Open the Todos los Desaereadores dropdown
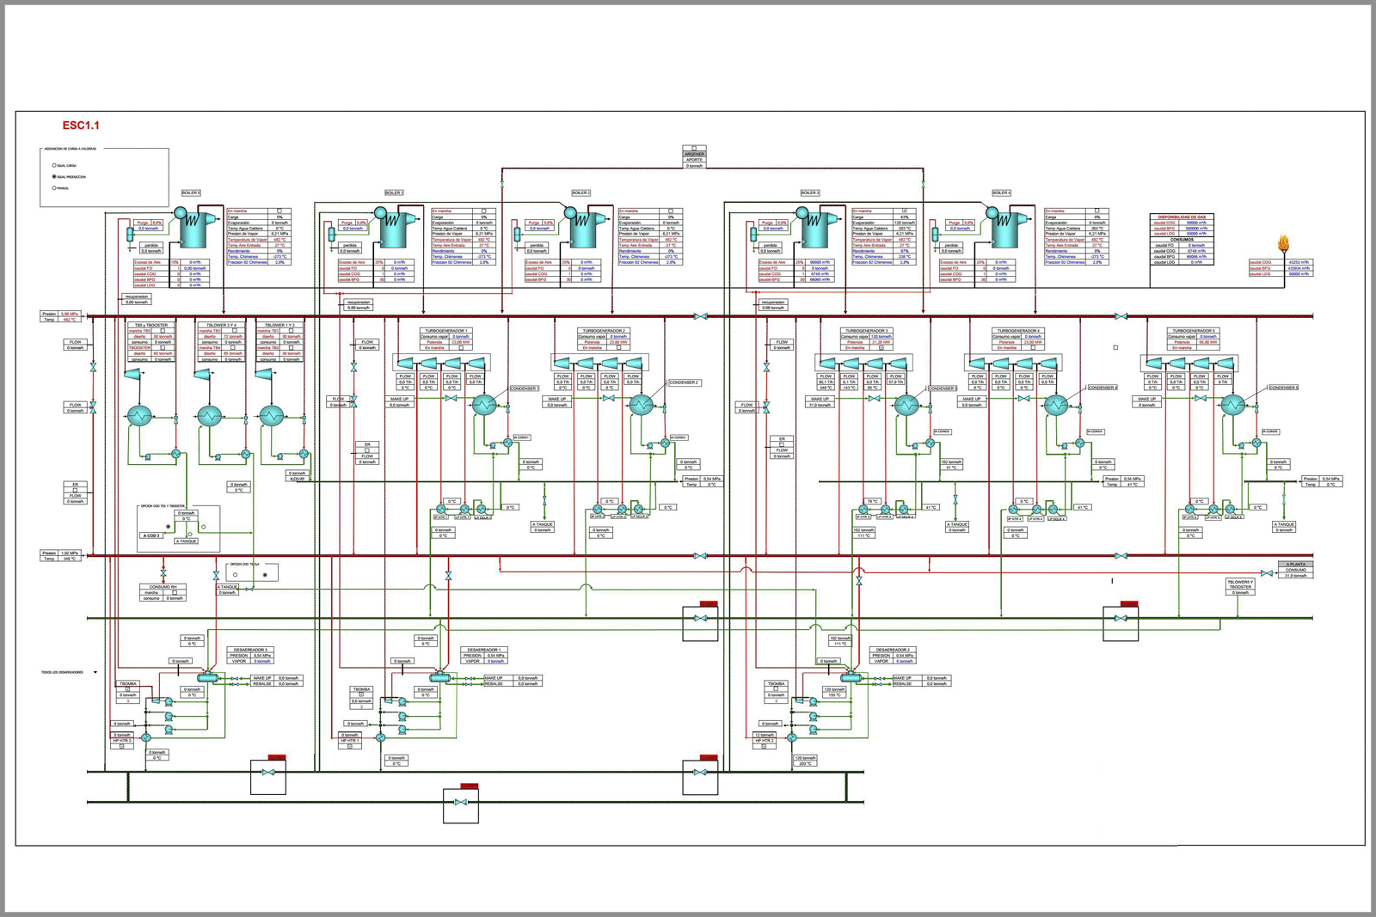Image resolution: width=1376 pixels, height=917 pixels. [x=95, y=672]
